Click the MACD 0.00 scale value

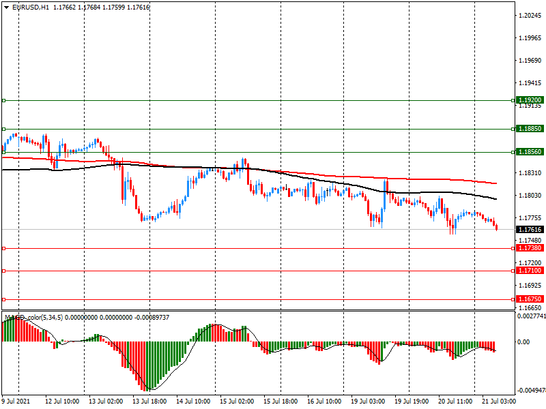523,342
